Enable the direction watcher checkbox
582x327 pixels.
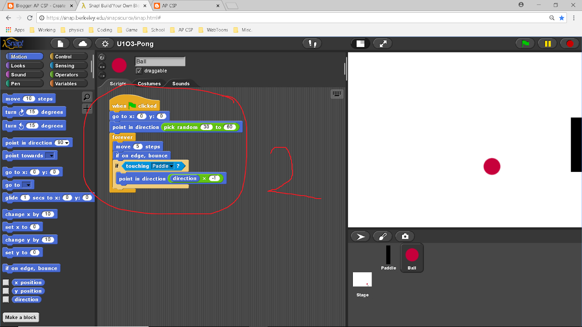click(x=6, y=299)
